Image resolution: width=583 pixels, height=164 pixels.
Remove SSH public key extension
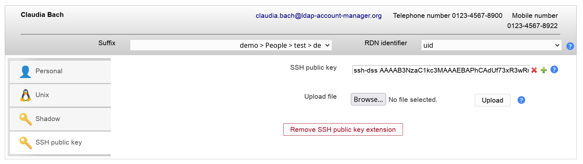click(343, 130)
